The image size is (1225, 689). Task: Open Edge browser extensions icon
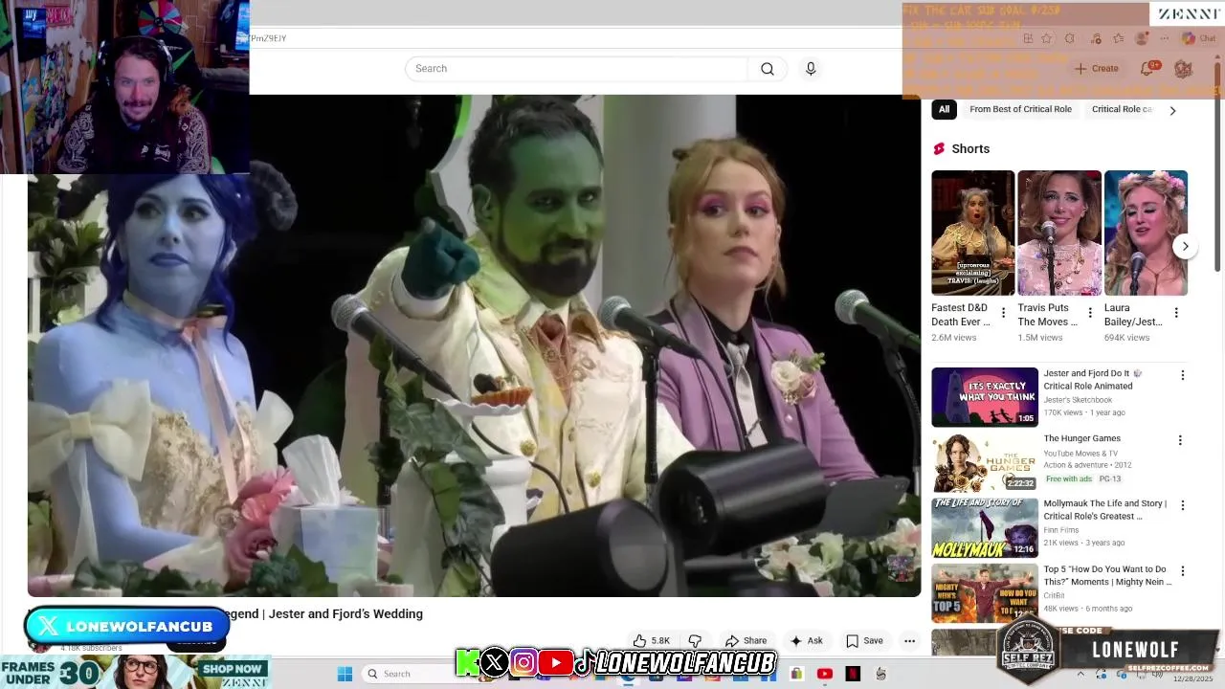(1070, 38)
